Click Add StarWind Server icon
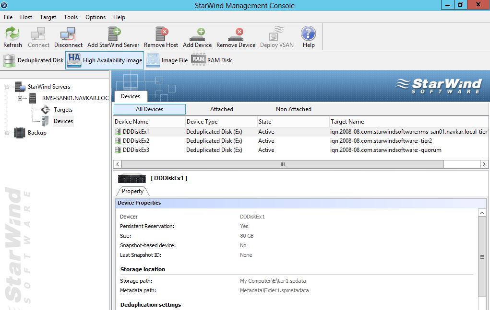The height and width of the screenshot is (310, 490). tap(114, 34)
